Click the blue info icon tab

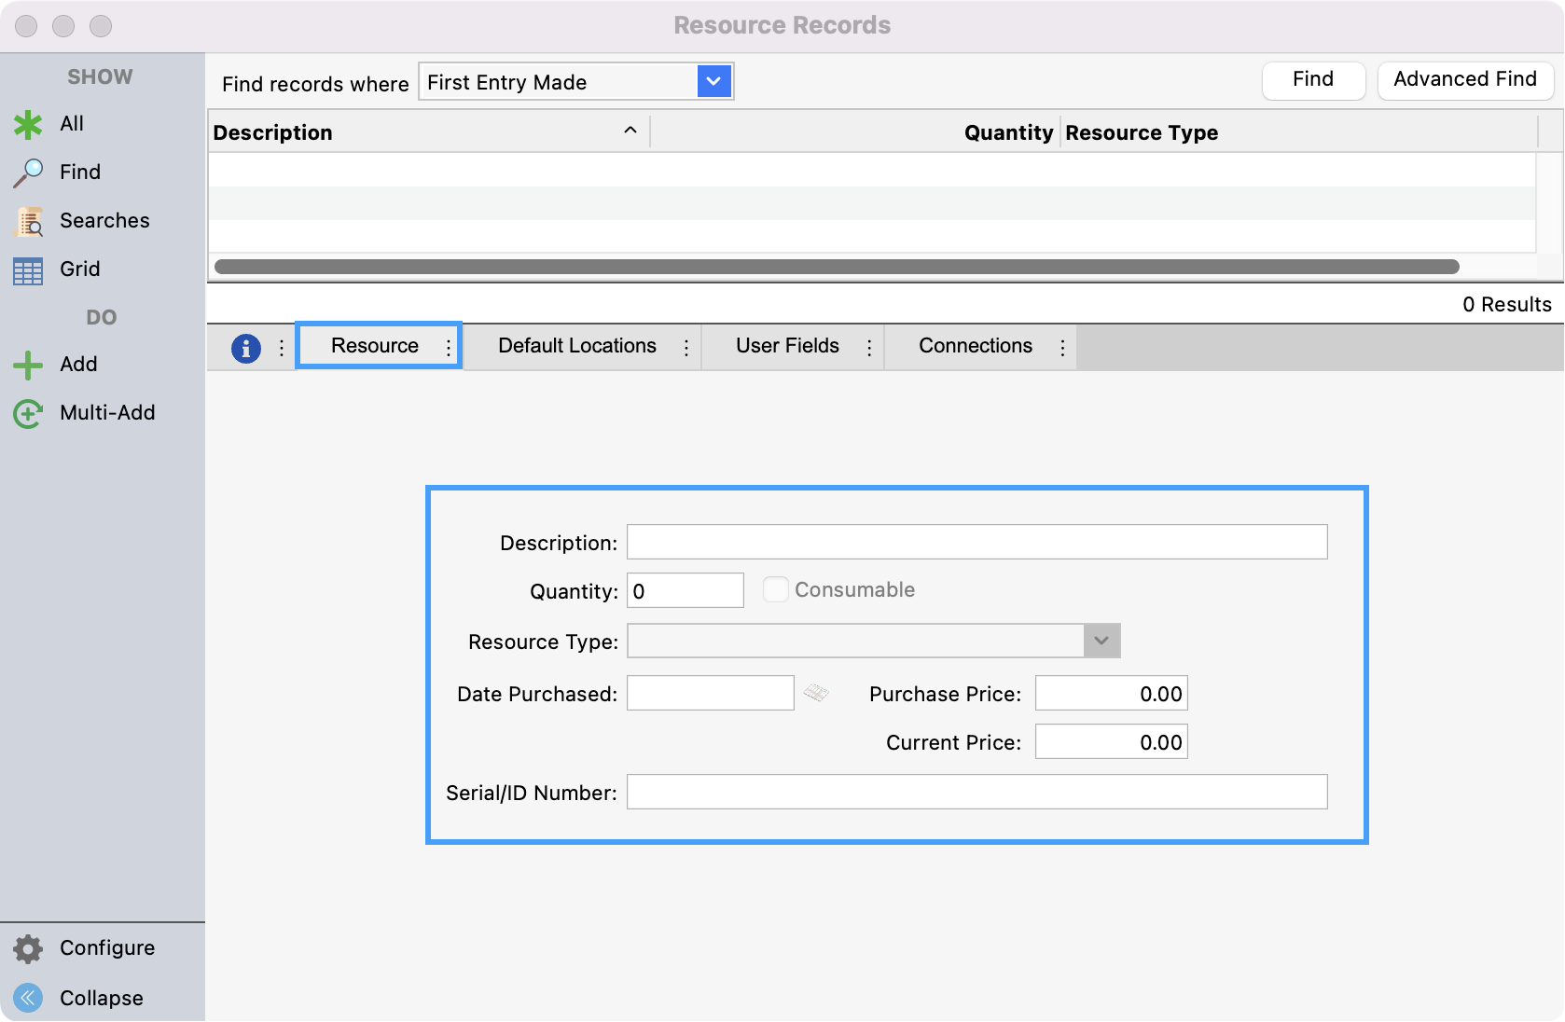245,348
